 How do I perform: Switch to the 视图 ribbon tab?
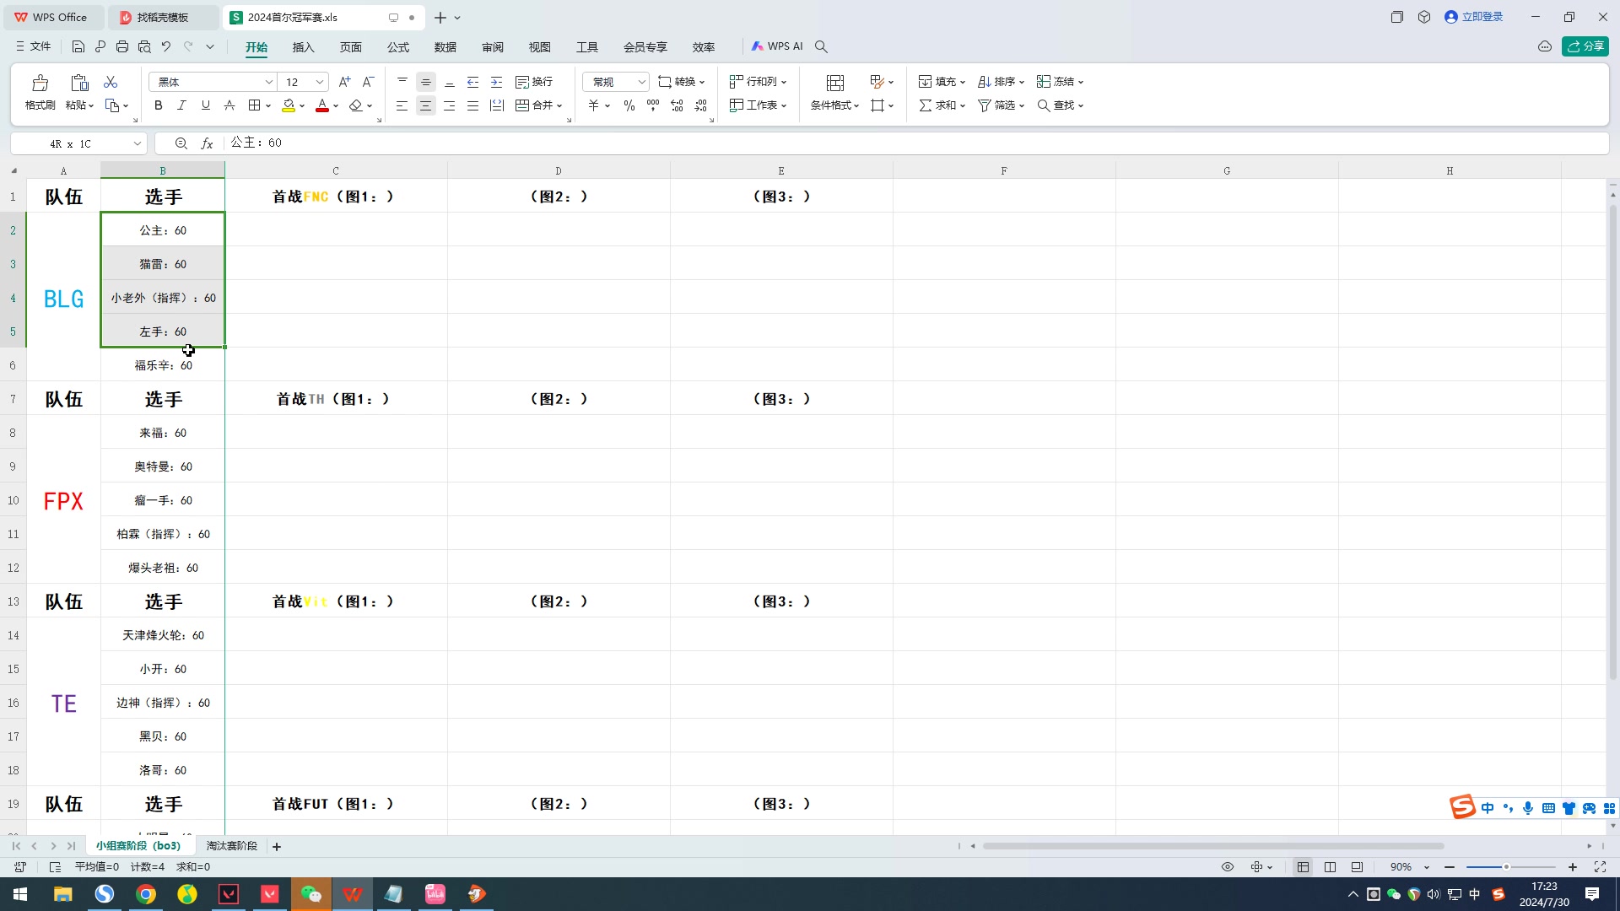pyautogui.click(x=540, y=47)
